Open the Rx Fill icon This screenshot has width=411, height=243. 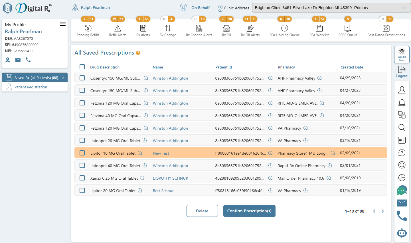226,28
